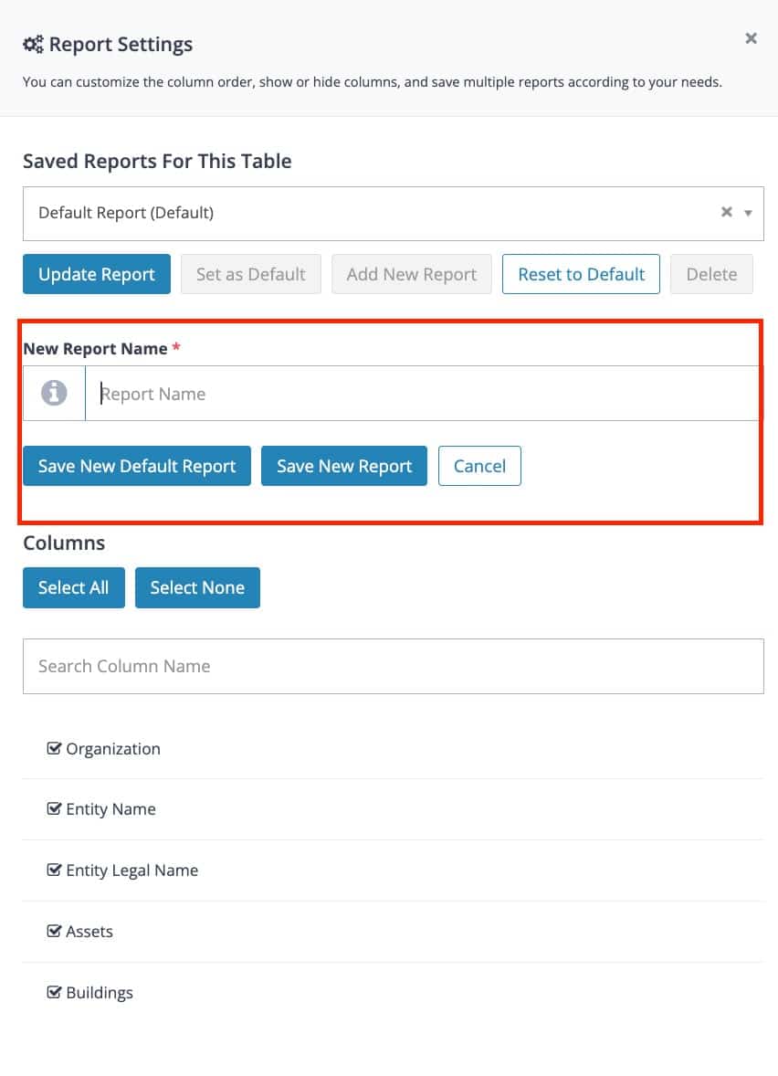The height and width of the screenshot is (1076, 778).
Task: Toggle the Entity Name column checkbox
Action: pos(54,808)
